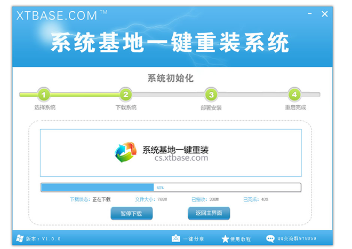The height and width of the screenshot is (249, 352).
Task: Select the 部署安装 step label
Action: [211, 107]
